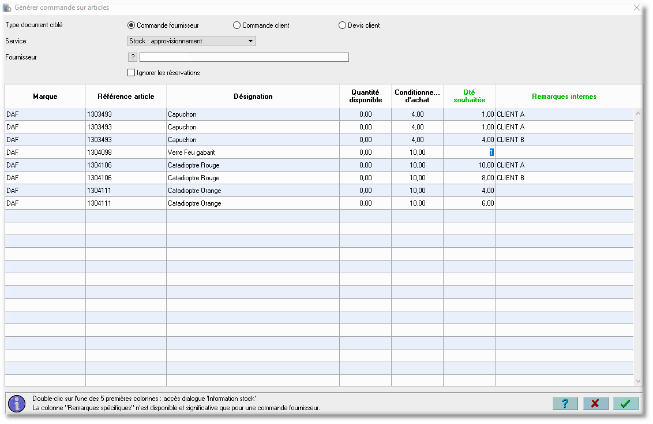653x424 pixels.
Task: Click the scrollbar up arrow of the table
Action: point(638,113)
